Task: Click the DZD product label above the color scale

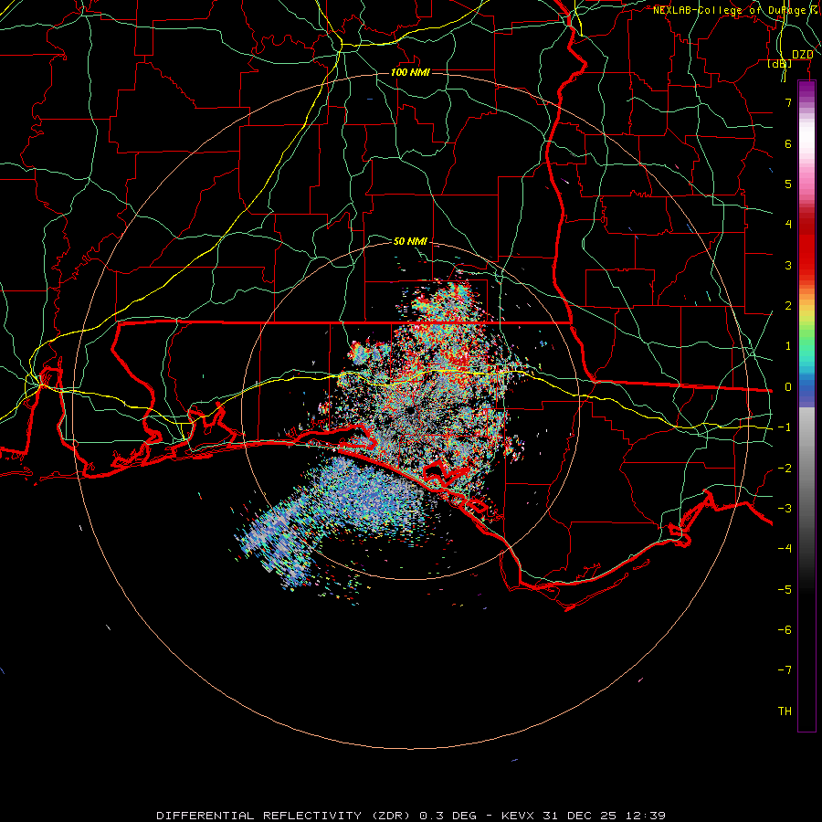Action: pos(802,55)
